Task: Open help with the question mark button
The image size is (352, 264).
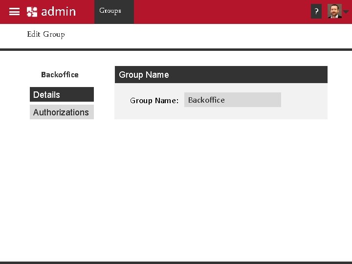Action: pos(316,11)
